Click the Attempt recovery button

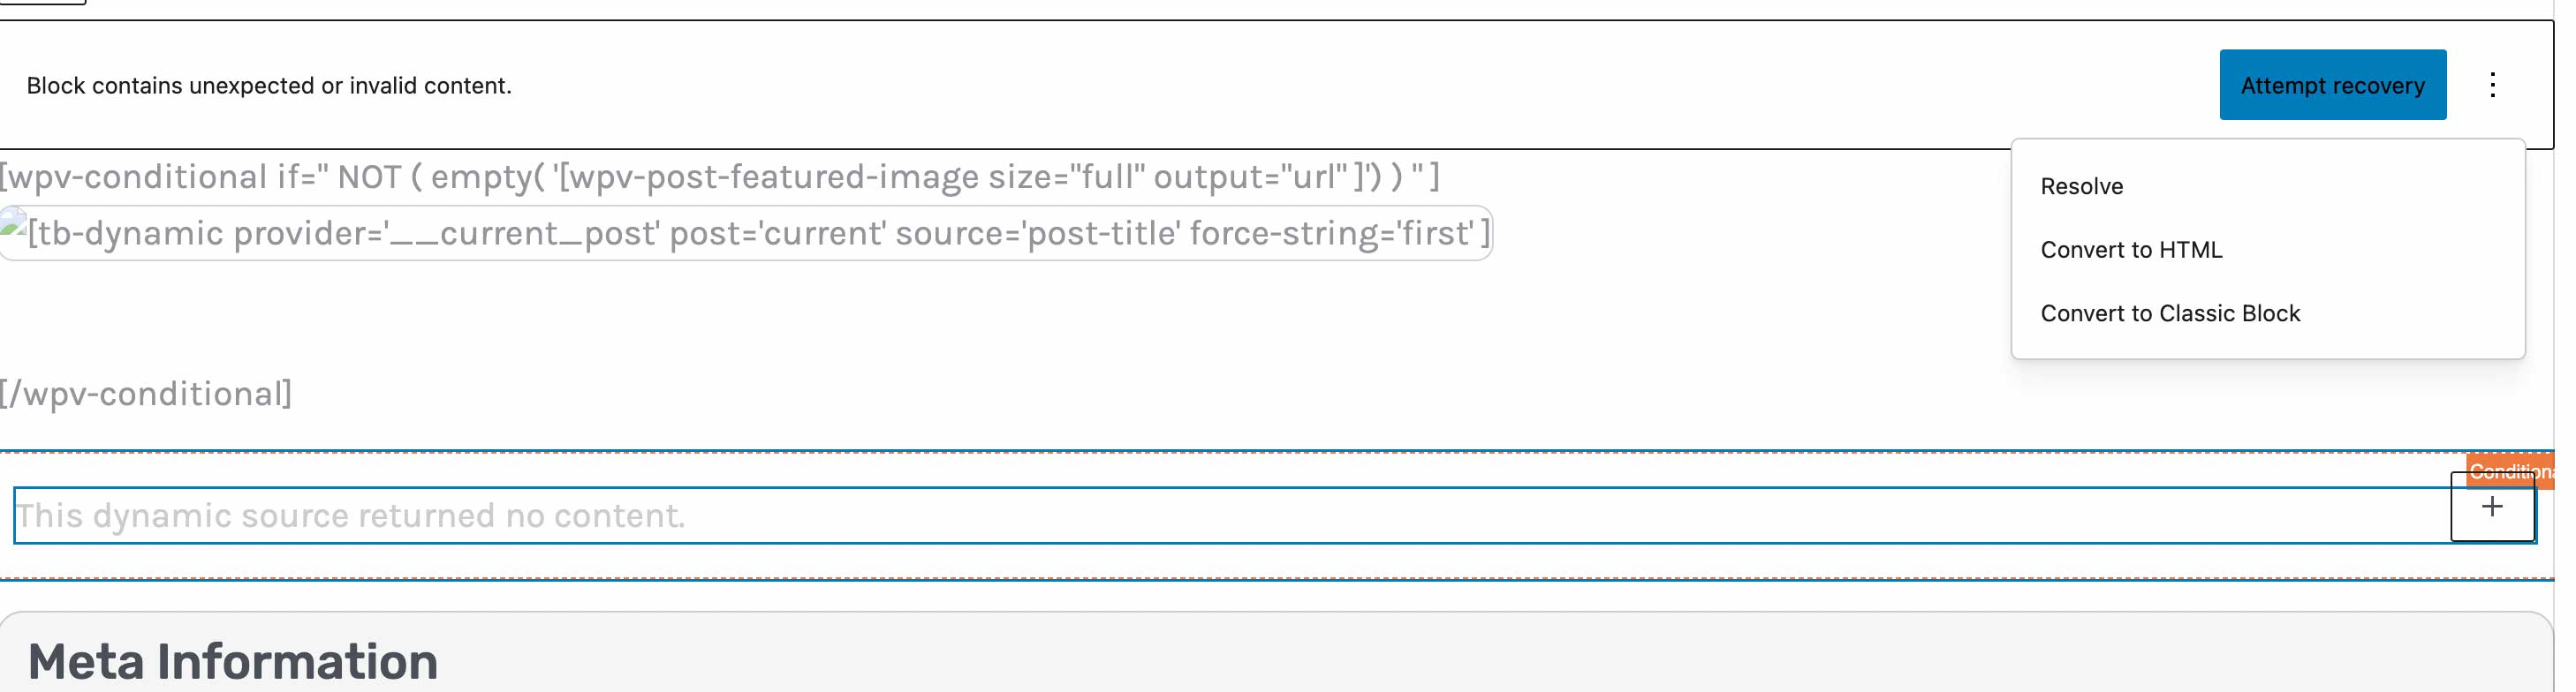coord(2332,85)
